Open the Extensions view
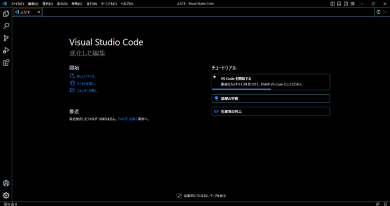Viewport: 390px width, 206px height. point(6,63)
